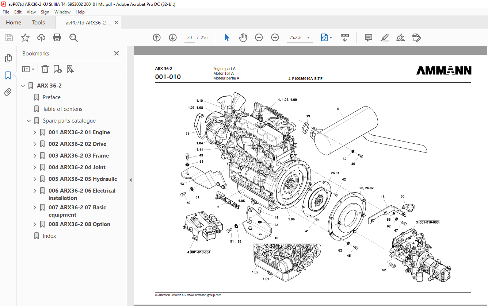Expand the 004 ARX36-2 04 Joint bookmark
This screenshot has height=306, width=488.
pos(35,167)
